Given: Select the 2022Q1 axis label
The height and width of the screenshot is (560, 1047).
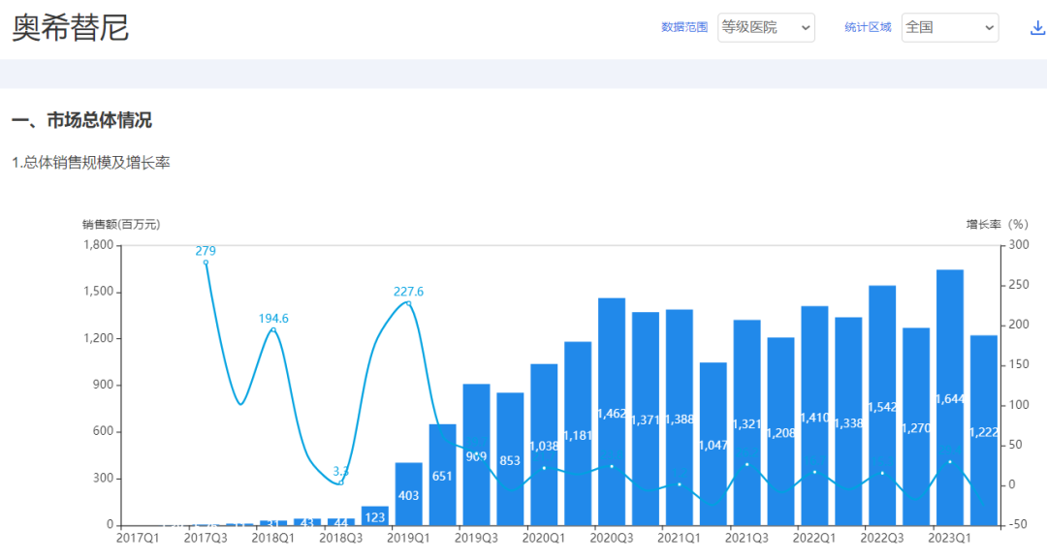Looking at the screenshot, I should 814,538.
